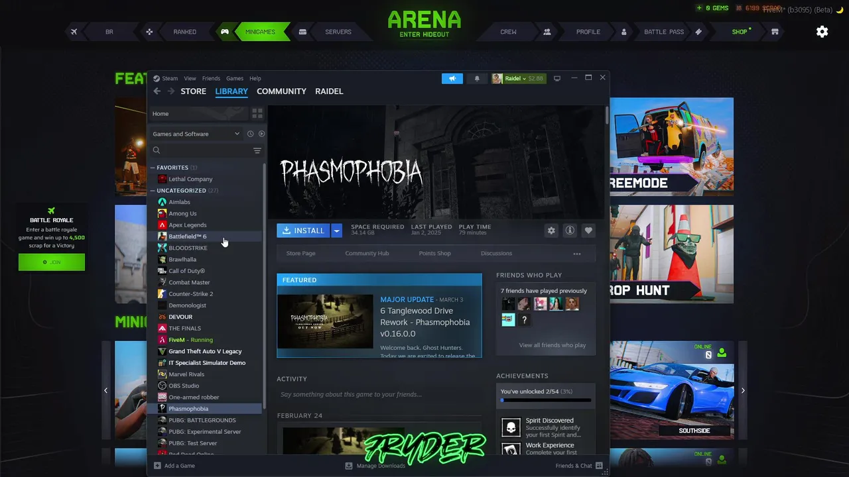Click the recent activity clock filter icon
849x477 pixels.
(x=250, y=134)
